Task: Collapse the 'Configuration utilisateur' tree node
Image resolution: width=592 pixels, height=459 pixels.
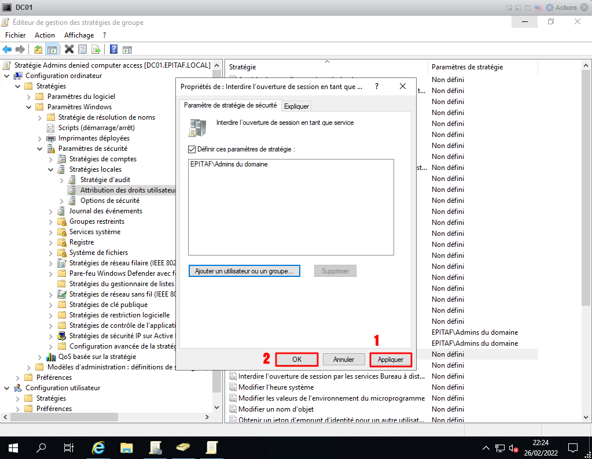Action: (6, 388)
